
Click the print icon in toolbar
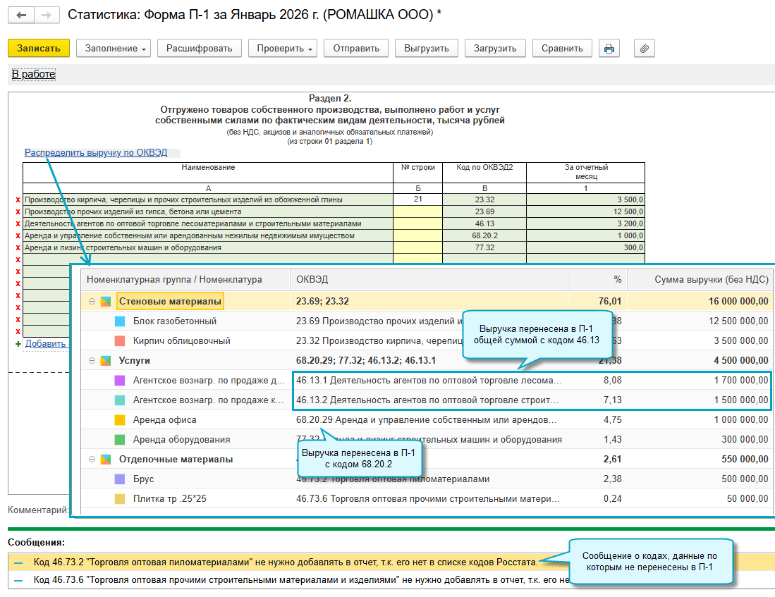point(609,48)
